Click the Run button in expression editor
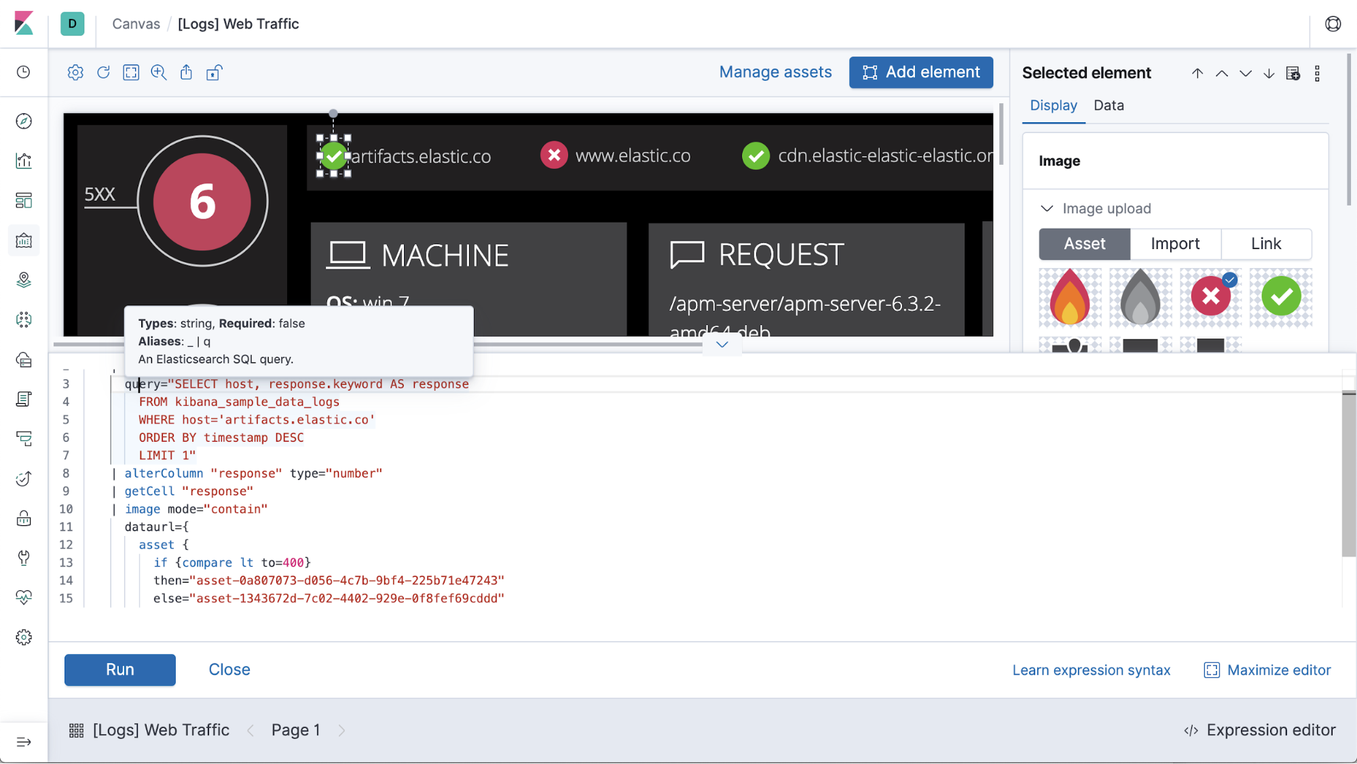The height and width of the screenshot is (764, 1357). tap(119, 669)
